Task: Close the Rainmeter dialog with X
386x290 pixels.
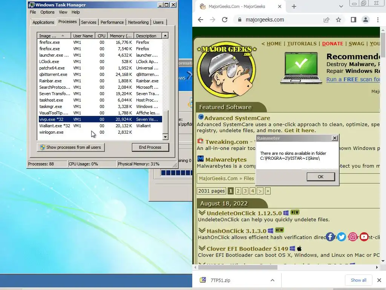Action: pos(335,138)
